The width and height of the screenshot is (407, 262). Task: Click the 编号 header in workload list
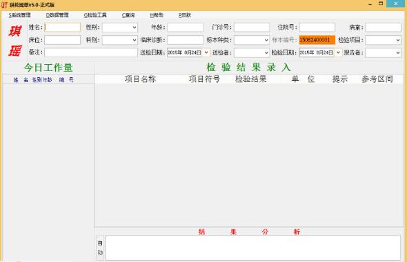pyautogui.click(x=66, y=80)
